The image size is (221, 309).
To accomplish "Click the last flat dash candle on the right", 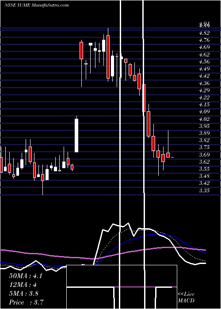I will point(172,157).
